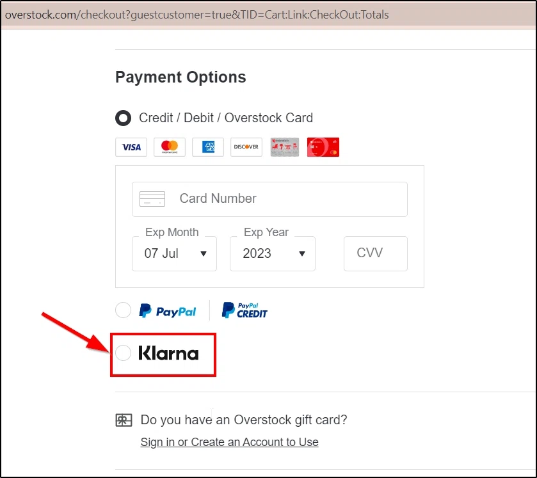
Task: Click the PayPal Credit logo
Action: [x=244, y=310]
